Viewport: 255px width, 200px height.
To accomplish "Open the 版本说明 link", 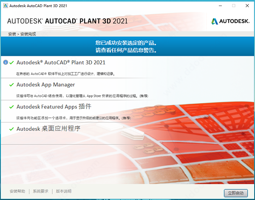I will tap(64, 191).
